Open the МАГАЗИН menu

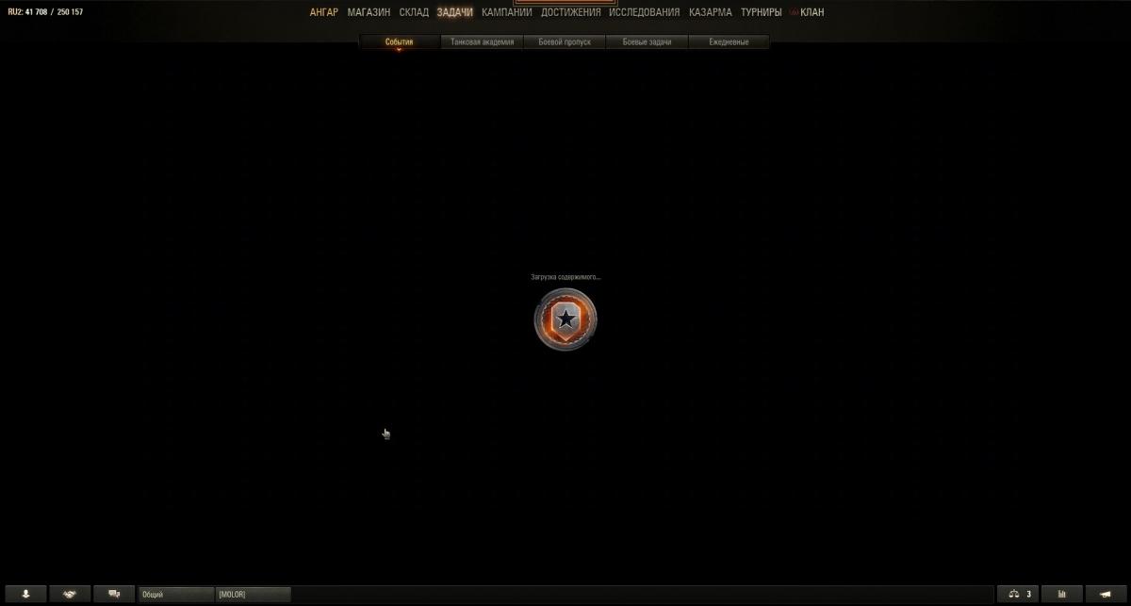(369, 12)
